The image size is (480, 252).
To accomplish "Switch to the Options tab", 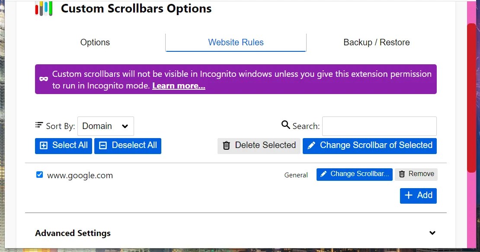I will tap(95, 42).
